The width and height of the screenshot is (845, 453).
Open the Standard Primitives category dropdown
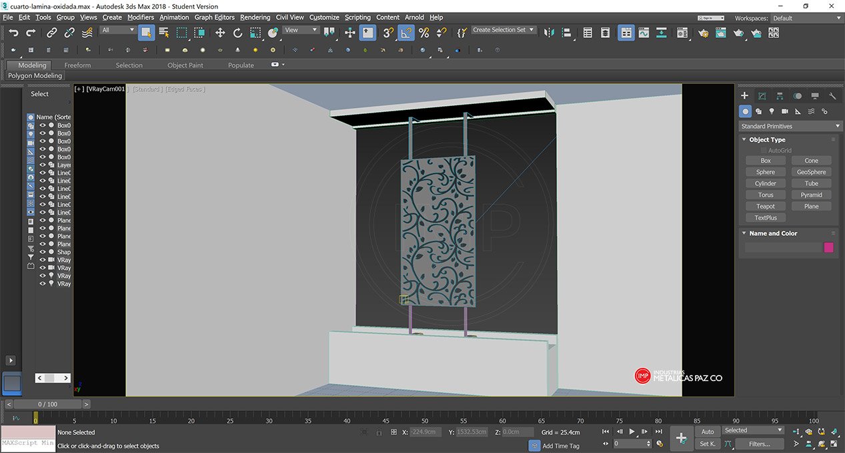coord(790,126)
